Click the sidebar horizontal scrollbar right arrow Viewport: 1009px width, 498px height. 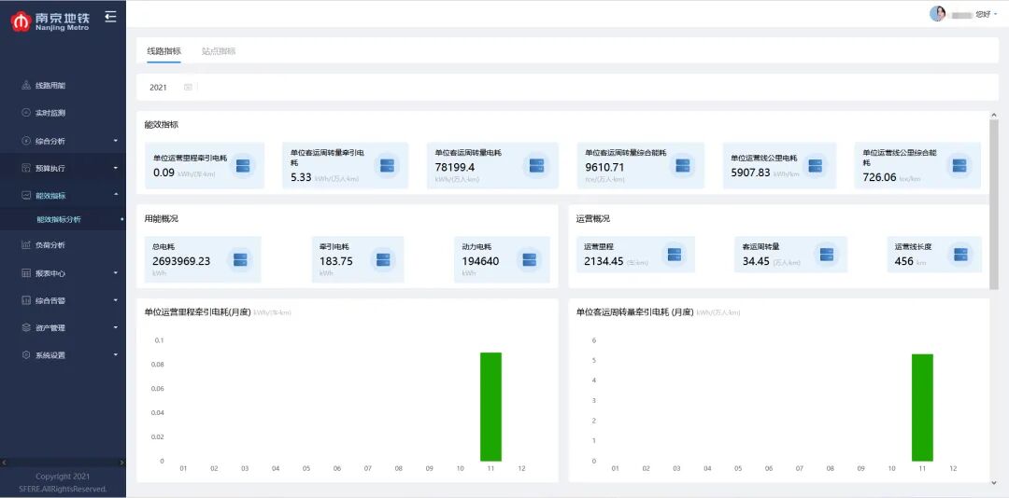pyautogui.click(x=122, y=462)
